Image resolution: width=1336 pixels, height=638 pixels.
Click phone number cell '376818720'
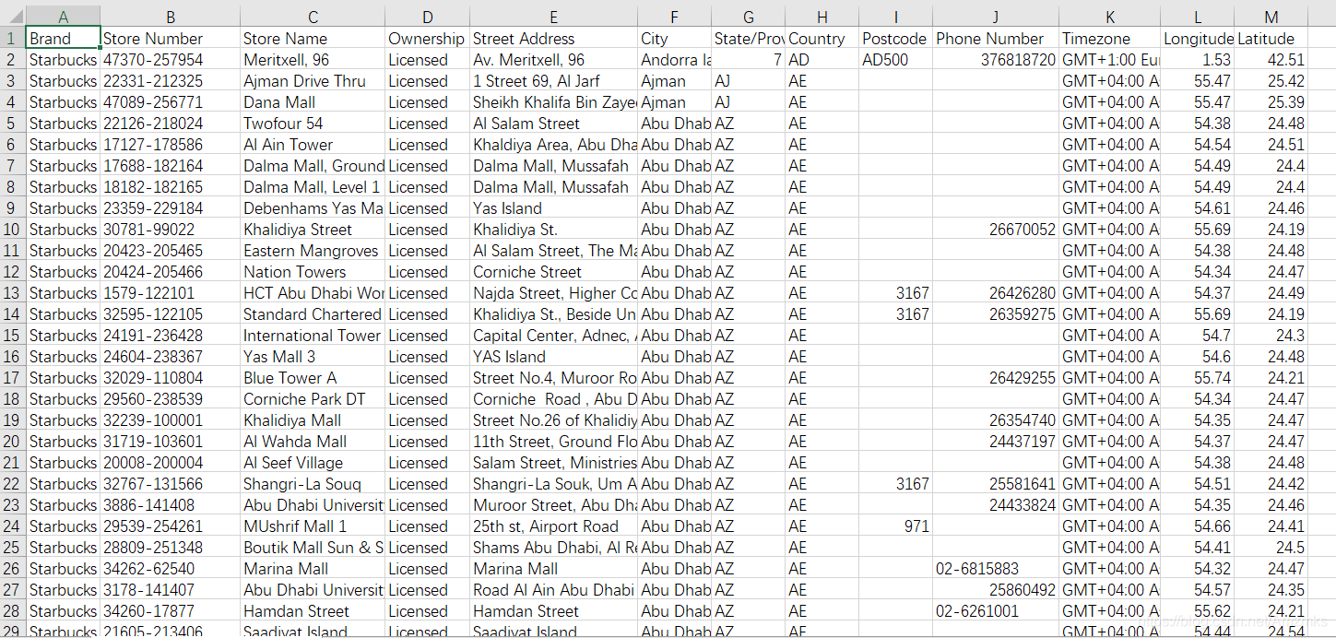(996, 60)
